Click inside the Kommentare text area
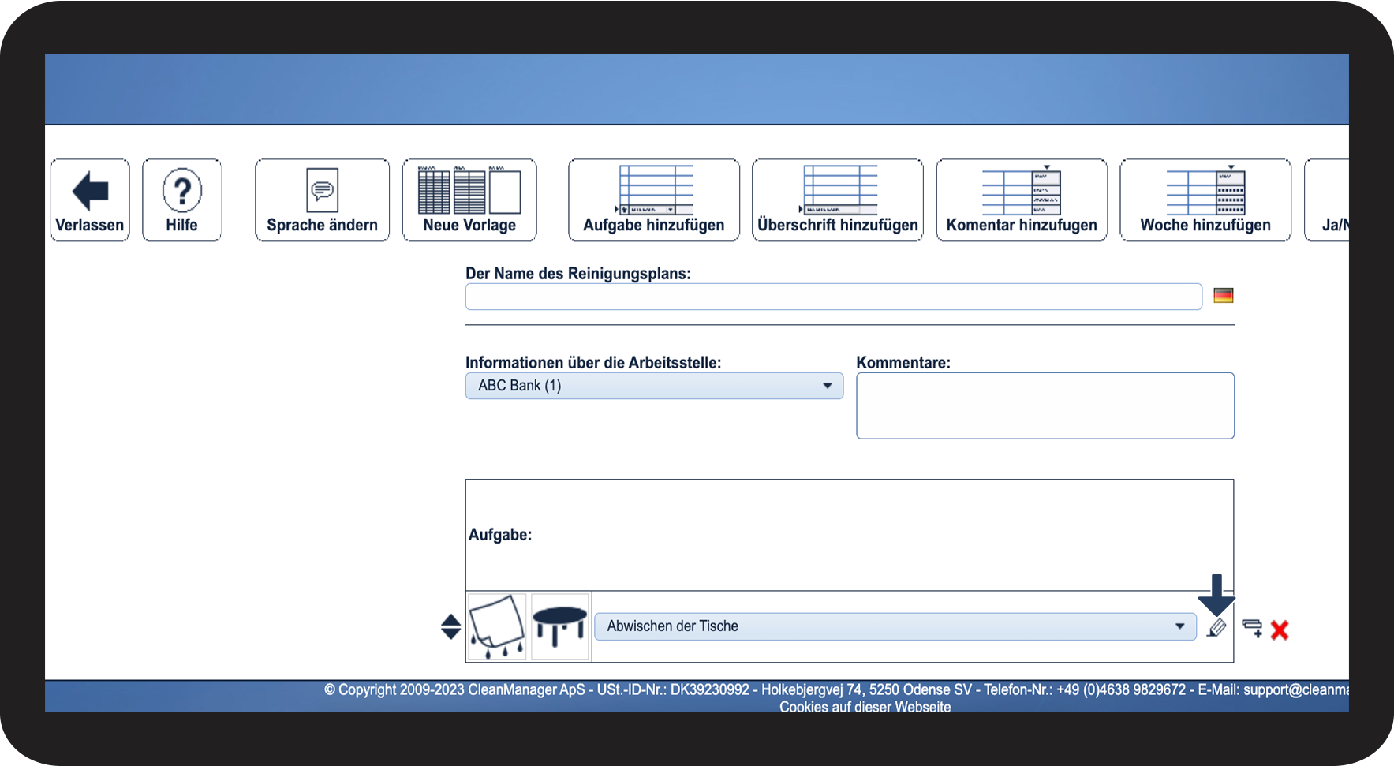The image size is (1394, 766). tap(1045, 405)
